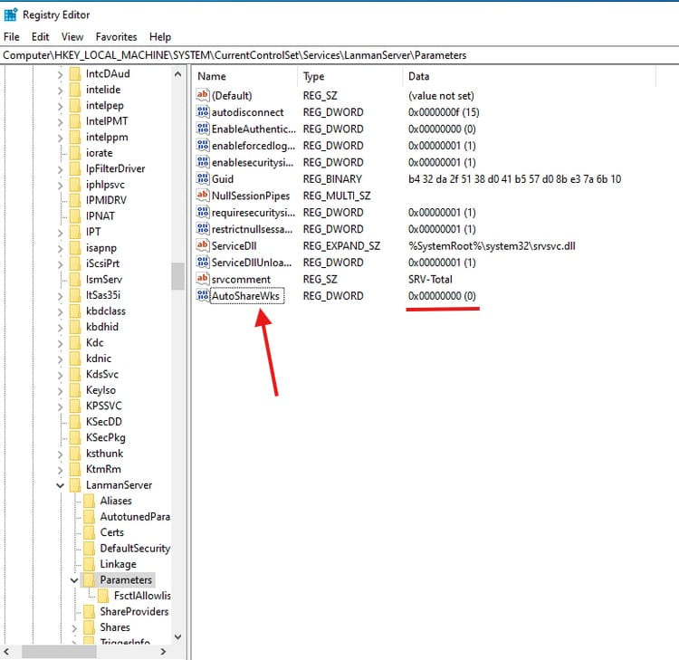Screen dimensions: 679x660
Task: Click the SRV-Total data cell
Action: click(x=430, y=280)
